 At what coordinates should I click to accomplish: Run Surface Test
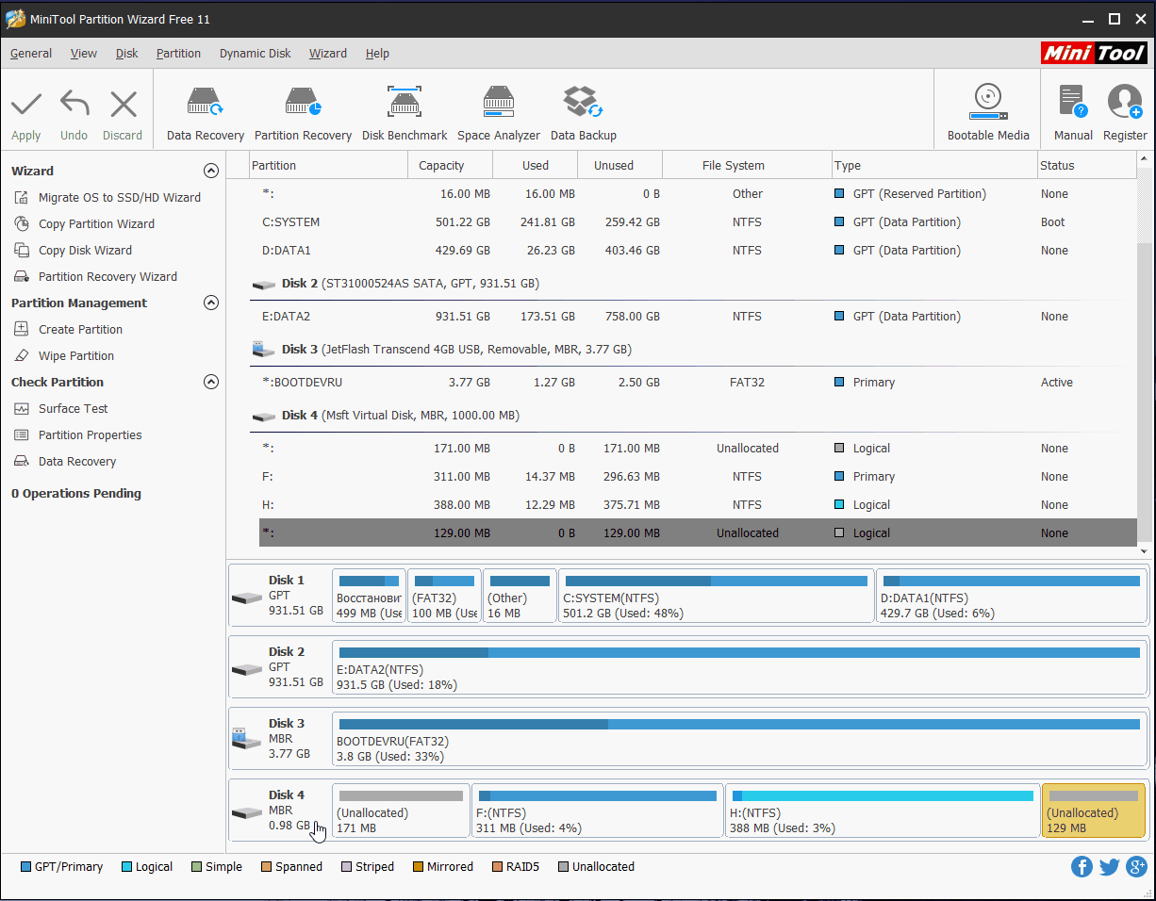click(x=73, y=409)
